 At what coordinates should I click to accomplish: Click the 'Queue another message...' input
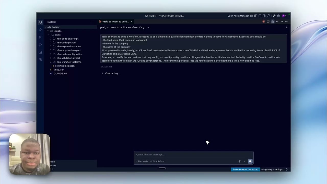click(193, 155)
